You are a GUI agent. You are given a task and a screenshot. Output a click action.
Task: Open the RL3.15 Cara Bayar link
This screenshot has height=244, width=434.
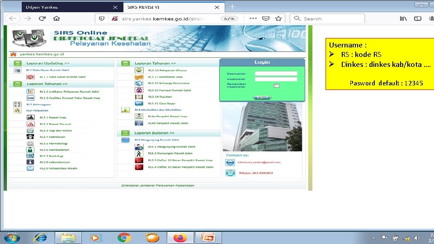pyautogui.click(x=162, y=103)
